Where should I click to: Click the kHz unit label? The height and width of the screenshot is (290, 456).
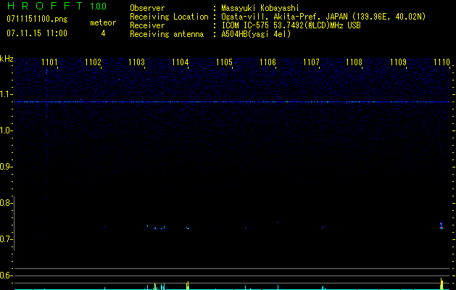(7, 58)
